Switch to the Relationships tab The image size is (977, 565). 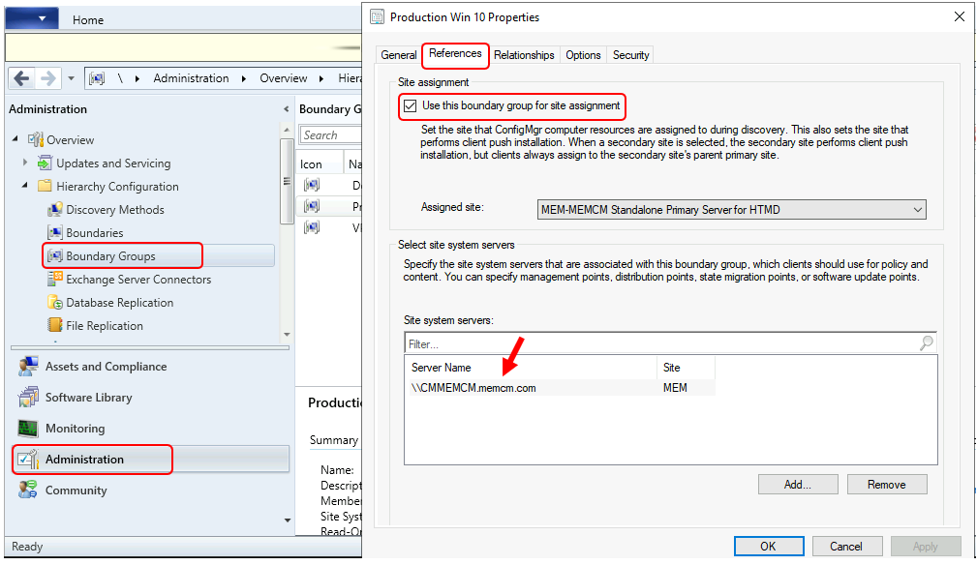click(x=524, y=55)
